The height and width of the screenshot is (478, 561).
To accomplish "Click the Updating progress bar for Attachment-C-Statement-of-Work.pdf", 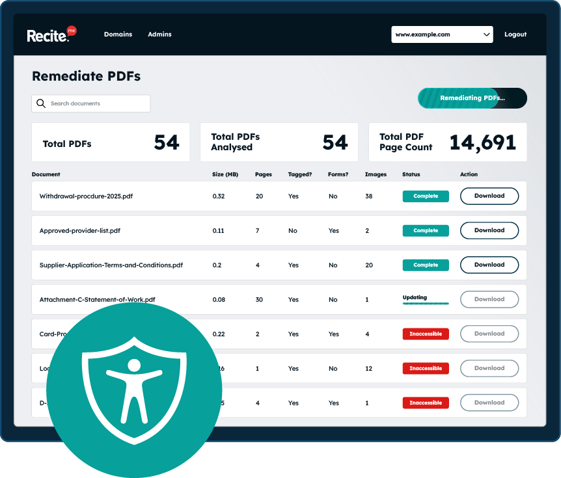I will click(x=426, y=299).
